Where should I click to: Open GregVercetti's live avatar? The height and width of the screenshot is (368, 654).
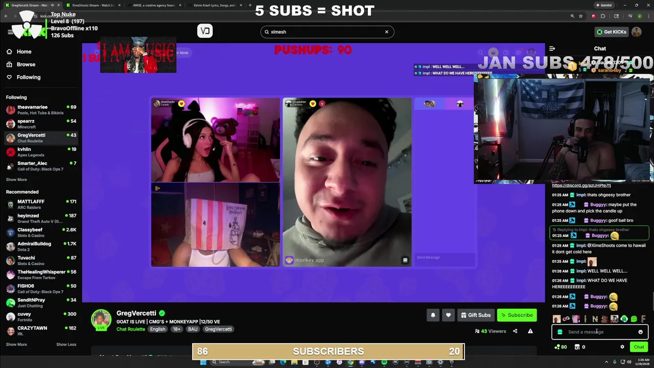click(x=101, y=320)
